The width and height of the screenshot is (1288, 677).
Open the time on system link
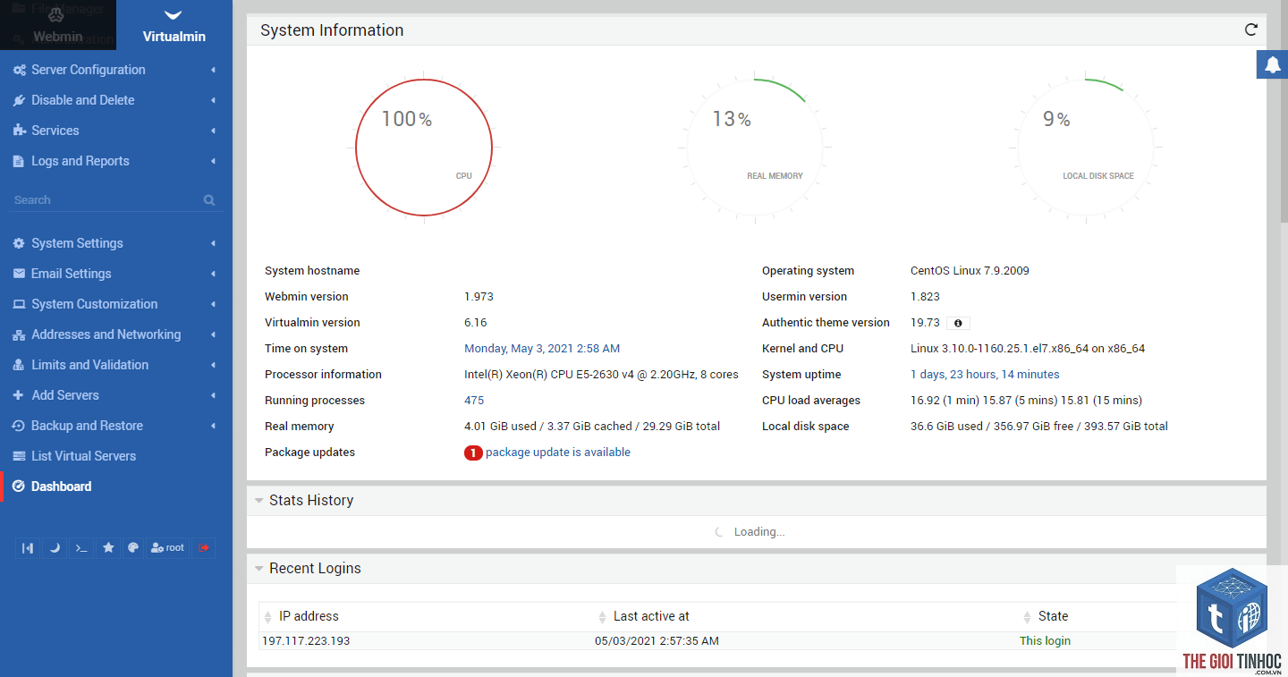tap(542, 349)
